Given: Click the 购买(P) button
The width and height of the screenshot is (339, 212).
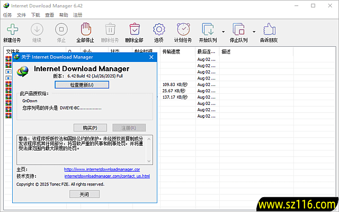Looking at the screenshot, I should click(x=90, y=128).
